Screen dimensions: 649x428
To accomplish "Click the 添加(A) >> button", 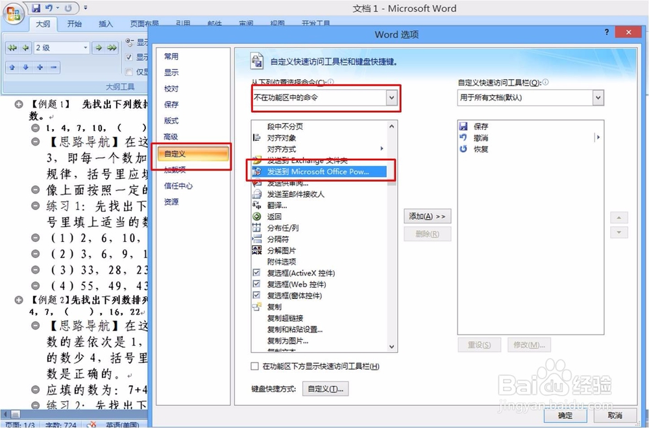I will coord(427,217).
